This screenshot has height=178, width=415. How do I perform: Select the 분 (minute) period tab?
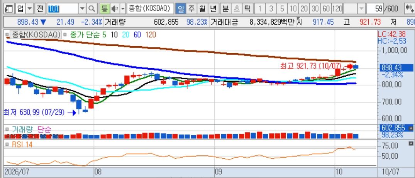coord(225,9)
